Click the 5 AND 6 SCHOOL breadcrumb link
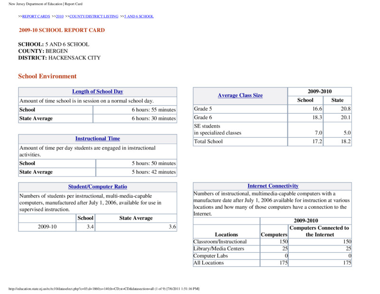380x294 pixels. click(x=139, y=16)
